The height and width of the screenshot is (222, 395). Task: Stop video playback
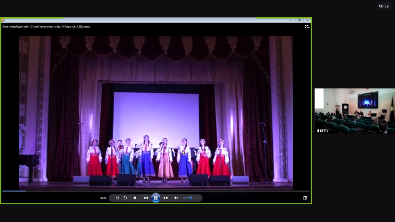pos(135,198)
